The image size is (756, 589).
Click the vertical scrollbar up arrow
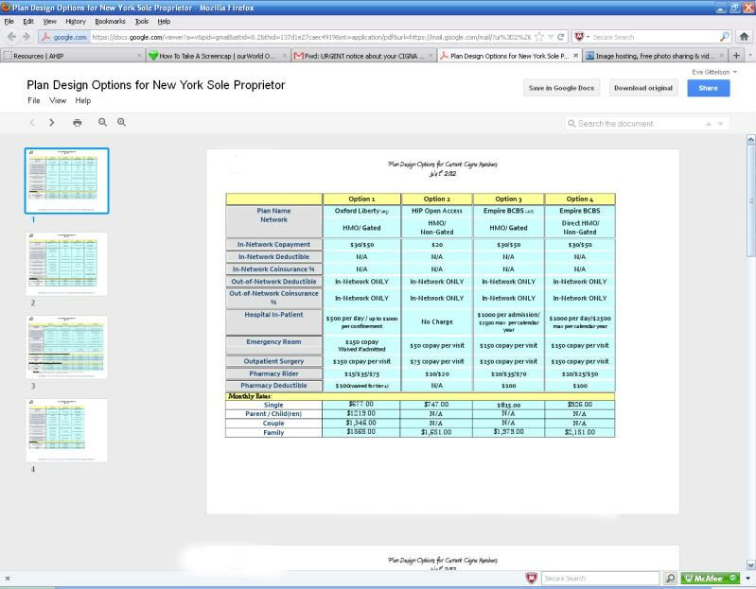point(750,140)
